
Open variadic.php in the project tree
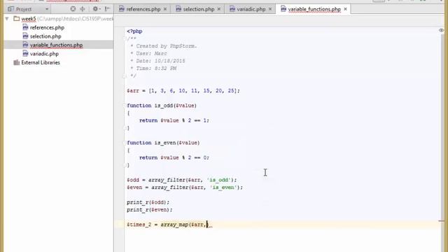[44, 54]
